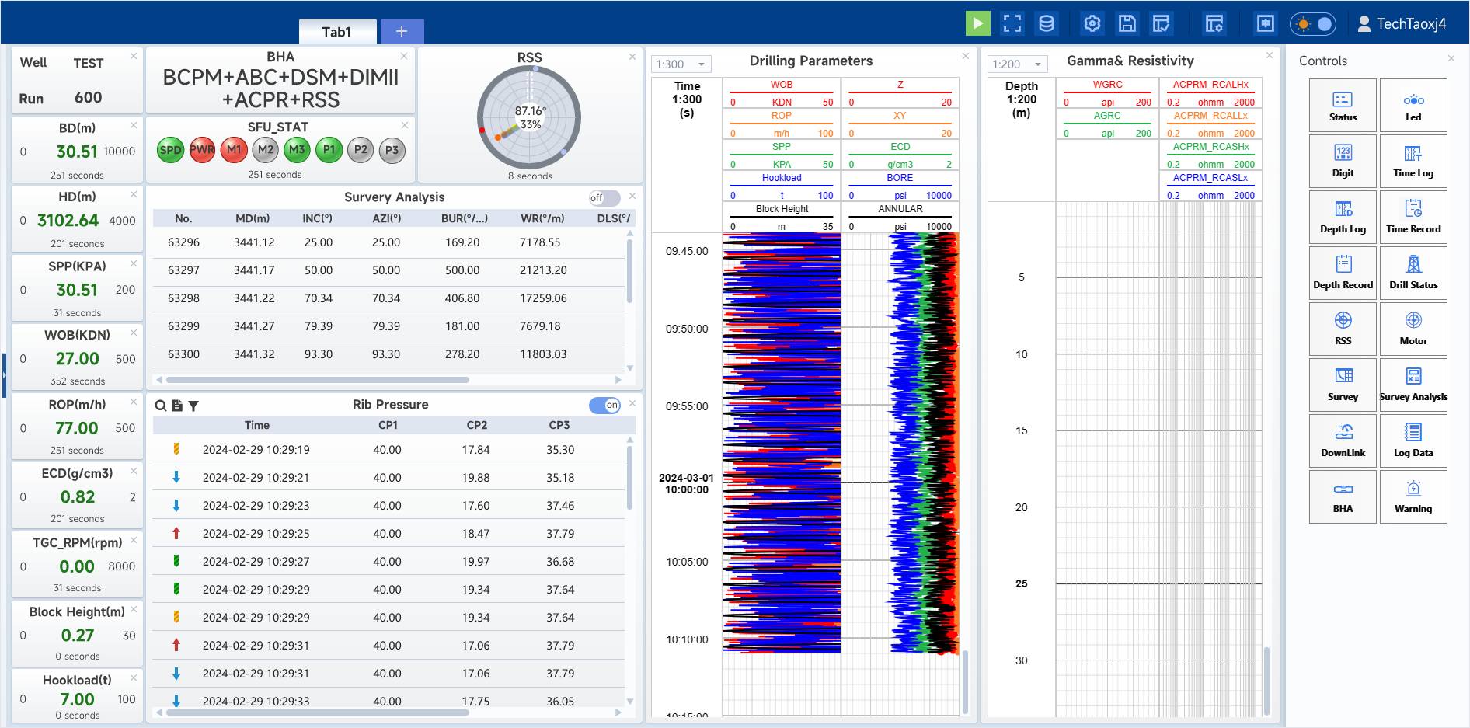Click the P1 status indicator
Image resolution: width=1470 pixels, height=728 pixels.
329,150
